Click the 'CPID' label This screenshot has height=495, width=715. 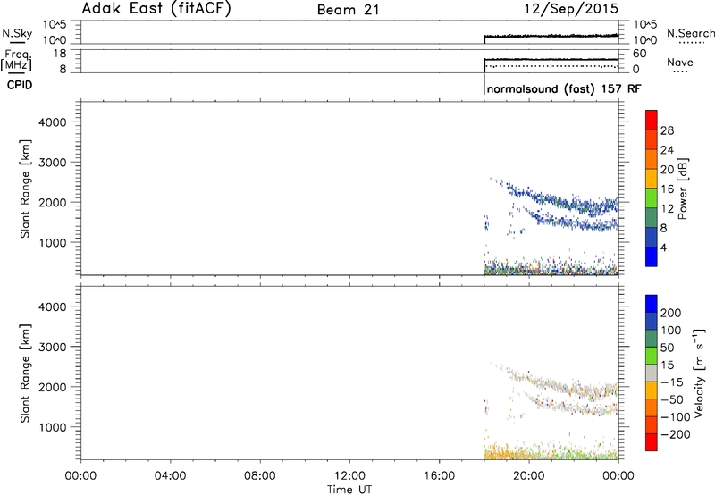click(20, 85)
